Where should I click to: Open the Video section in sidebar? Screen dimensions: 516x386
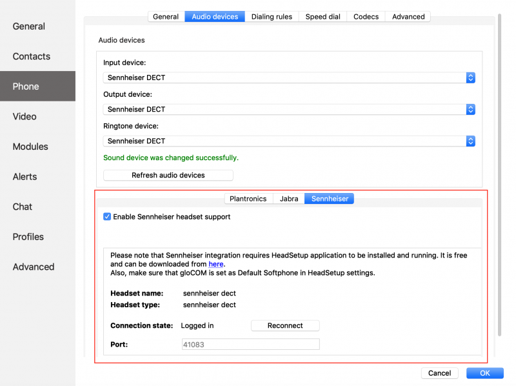[x=37, y=117]
